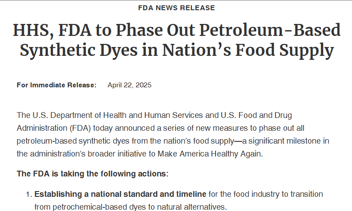Click the list number "1."
This screenshot has height=211, width=352.
(29, 194)
